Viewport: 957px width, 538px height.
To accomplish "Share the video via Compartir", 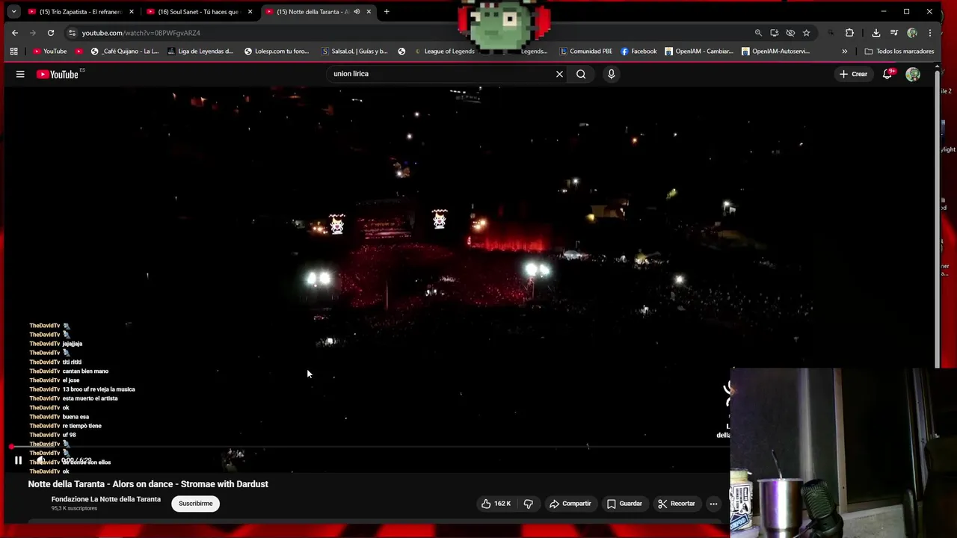I will click(570, 504).
